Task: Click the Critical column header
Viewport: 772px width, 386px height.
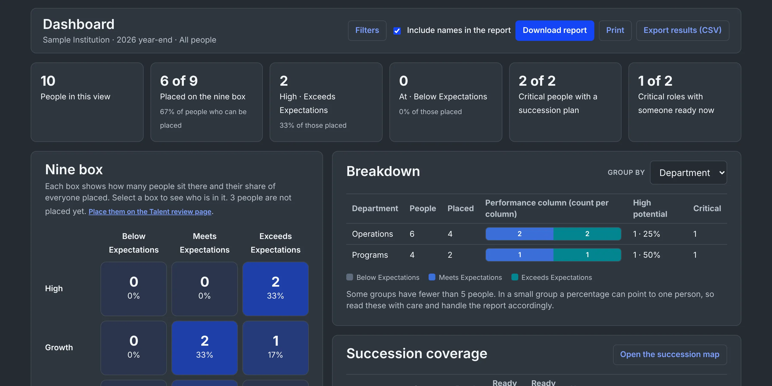Action: pyautogui.click(x=707, y=208)
